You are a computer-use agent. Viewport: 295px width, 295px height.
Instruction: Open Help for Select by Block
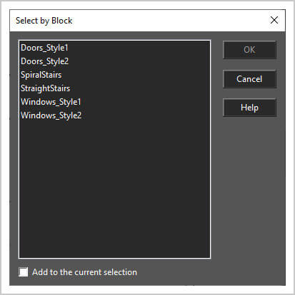pos(249,108)
